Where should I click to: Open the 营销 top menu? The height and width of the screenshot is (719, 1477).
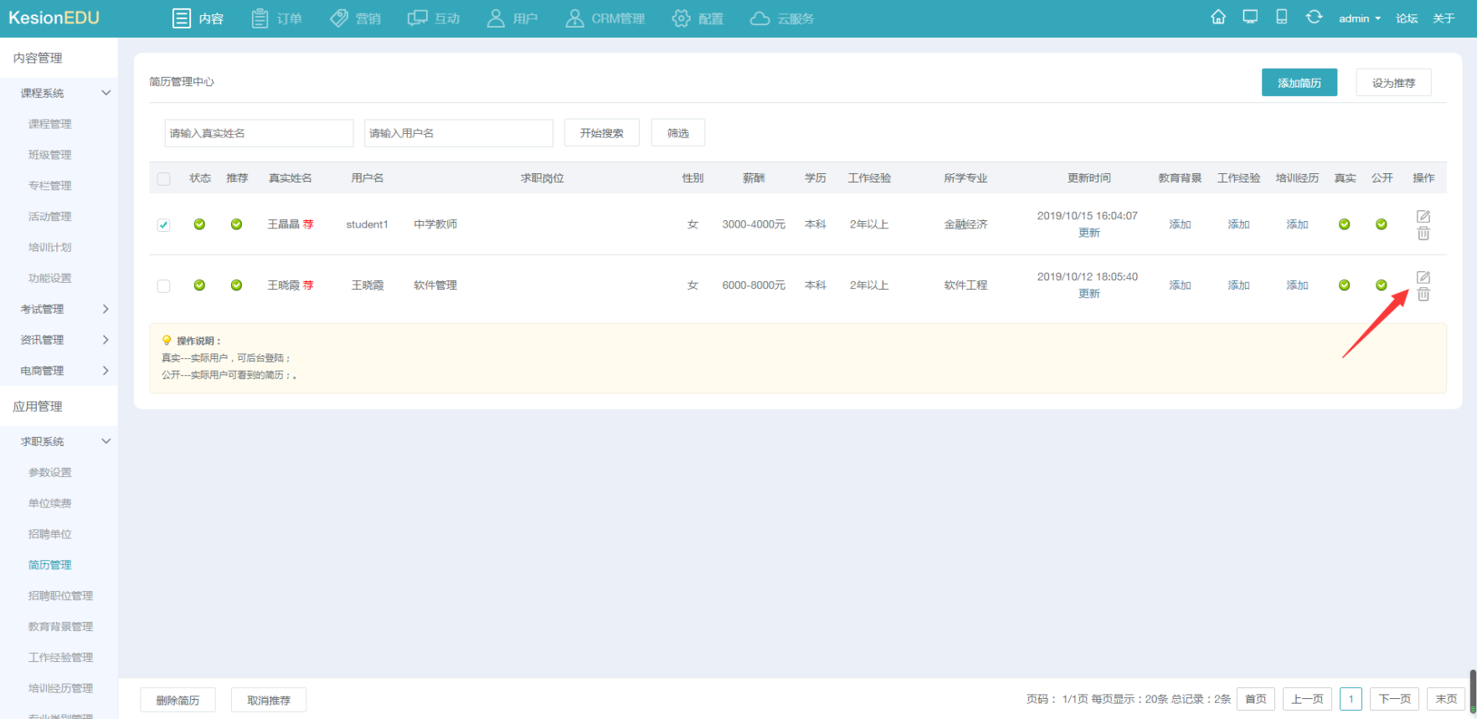(x=355, y=18)
